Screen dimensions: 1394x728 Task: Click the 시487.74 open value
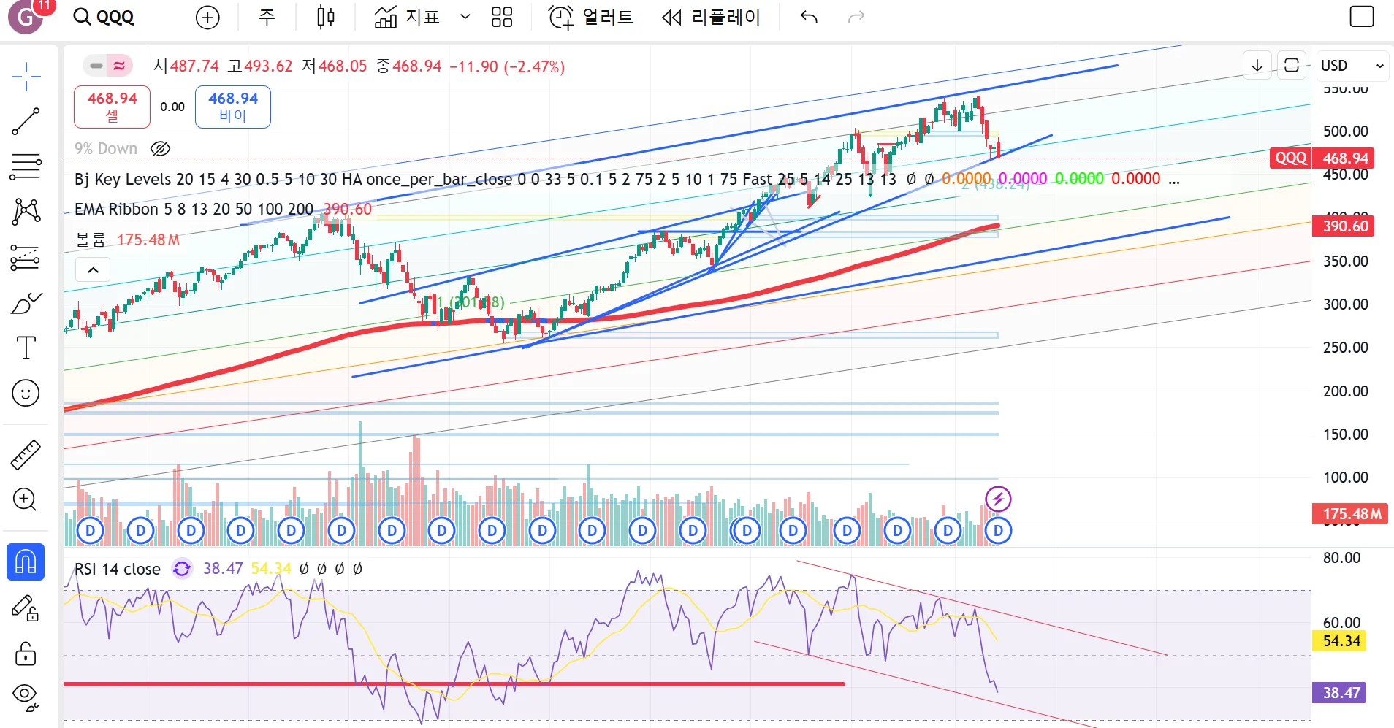tap(186, 66)
